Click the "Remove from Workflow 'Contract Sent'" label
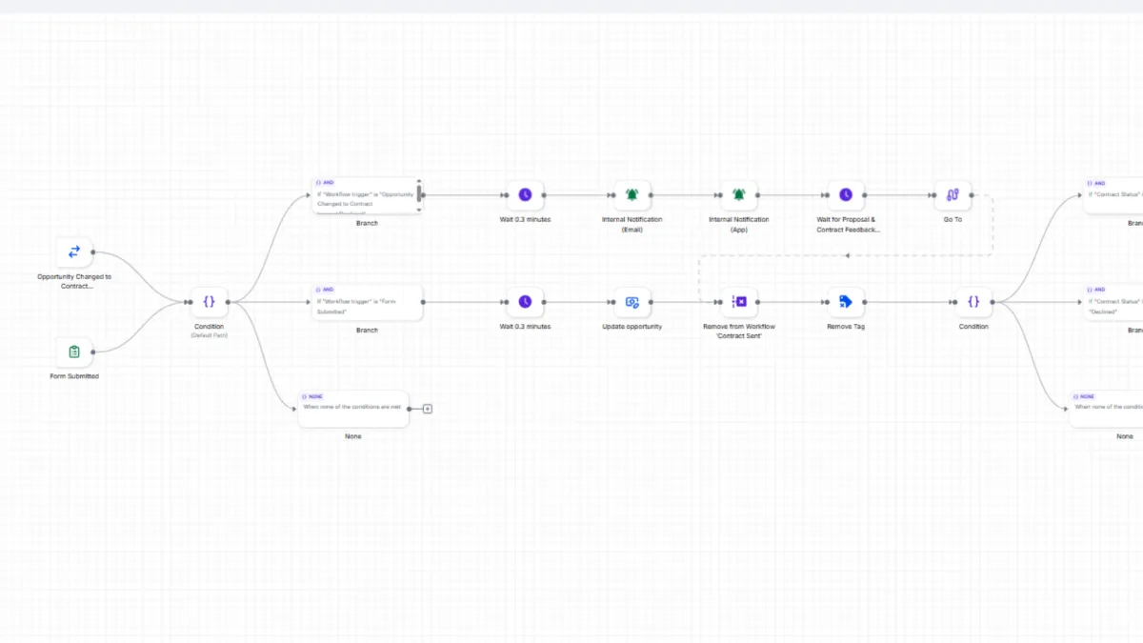Screen dimensions: 1143x643 tap(738, 331)
